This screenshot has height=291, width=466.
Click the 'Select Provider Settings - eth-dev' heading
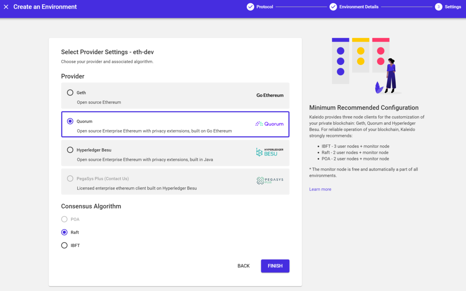pyautogui.click(x=108, y=52)
